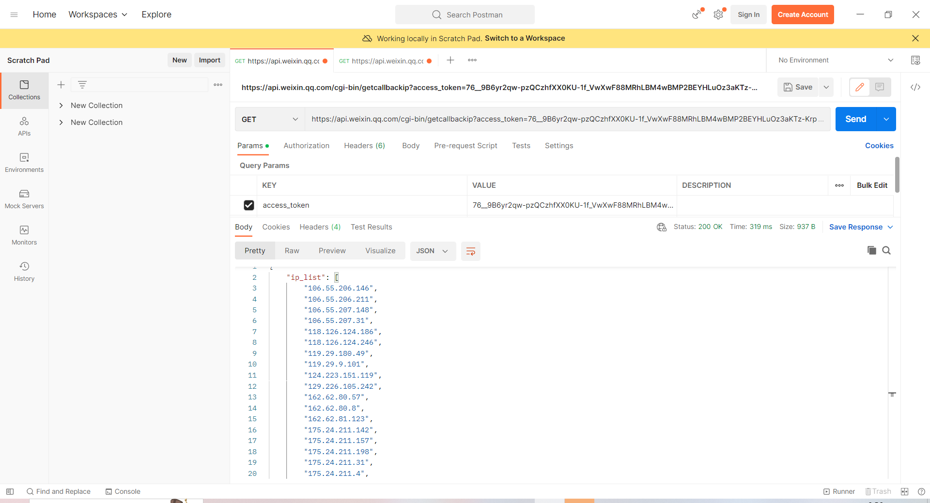Switch to the second request tab
The height and width of the screenshot is (503, 930).
point(385,61)
